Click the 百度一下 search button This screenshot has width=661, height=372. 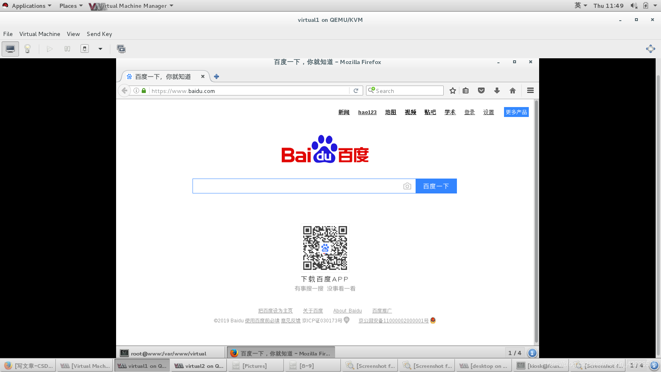(436, 186)
